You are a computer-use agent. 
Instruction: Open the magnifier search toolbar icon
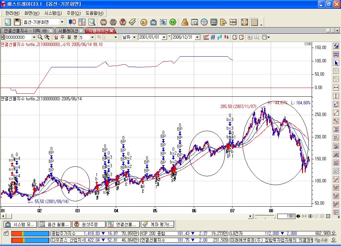(92, 22)
